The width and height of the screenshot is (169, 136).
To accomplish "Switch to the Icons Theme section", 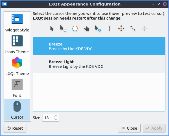I will click(x=17, y=44).
